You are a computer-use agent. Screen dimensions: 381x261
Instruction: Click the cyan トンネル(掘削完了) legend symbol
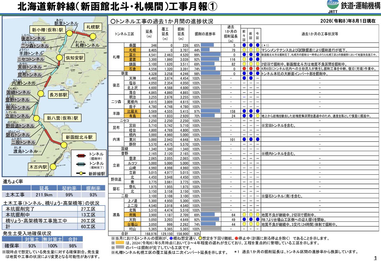click(81, 164)
